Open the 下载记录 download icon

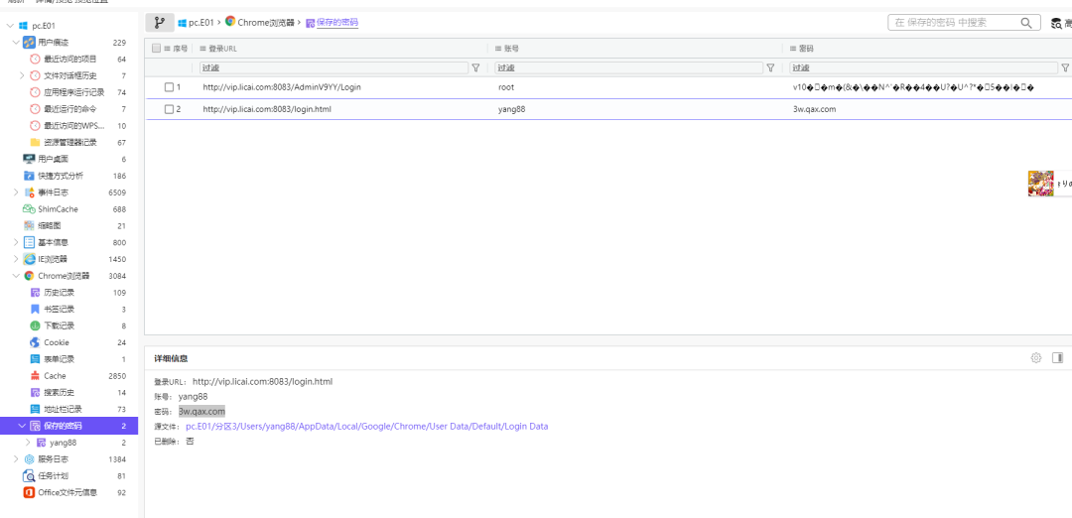[35, 325]
